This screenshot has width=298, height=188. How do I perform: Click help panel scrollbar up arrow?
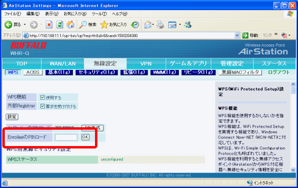click(x=293, y=84)
